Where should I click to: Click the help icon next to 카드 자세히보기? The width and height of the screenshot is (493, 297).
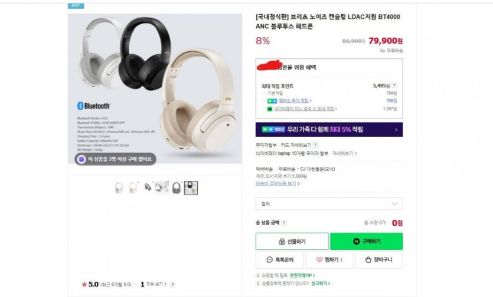click(315, 145)
